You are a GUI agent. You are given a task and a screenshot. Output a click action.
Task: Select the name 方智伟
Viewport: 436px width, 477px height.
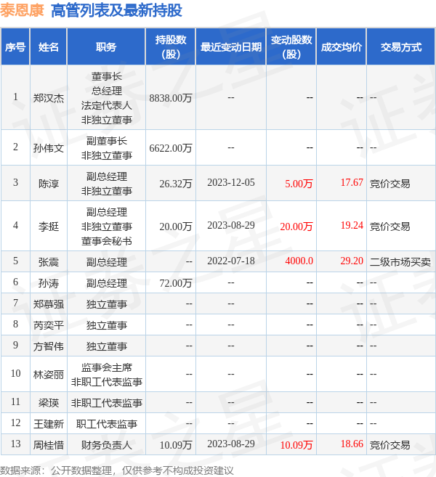tap(49, 346)
